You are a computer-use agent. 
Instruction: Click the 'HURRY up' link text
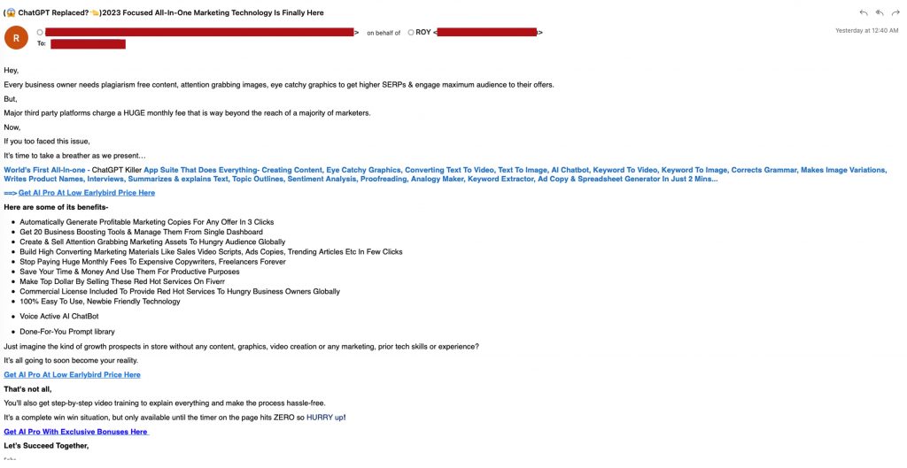pyautogui.click(x=325, y=418)
